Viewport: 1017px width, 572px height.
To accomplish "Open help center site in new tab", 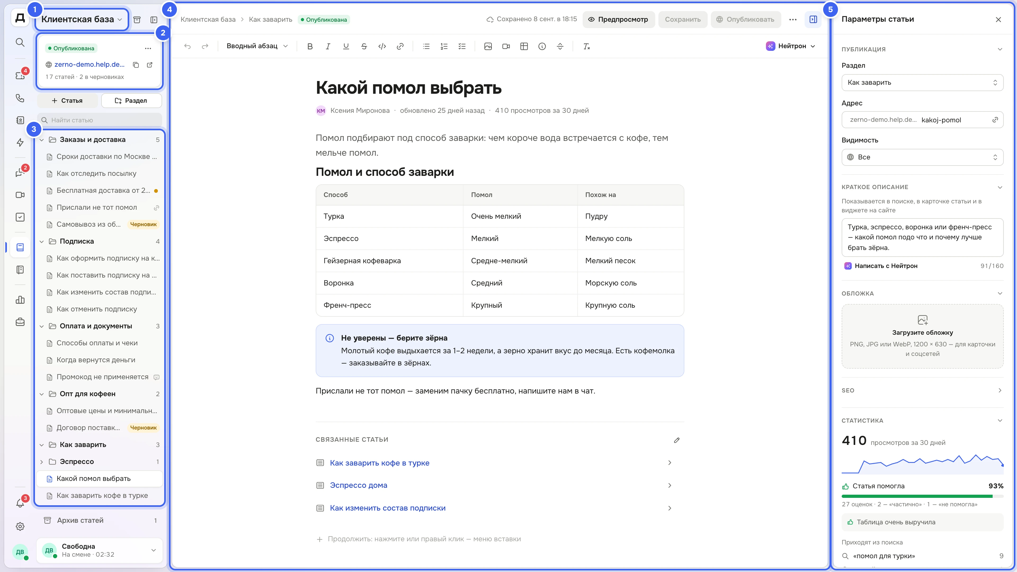I will pyautogui.click(x=150, y=65).
